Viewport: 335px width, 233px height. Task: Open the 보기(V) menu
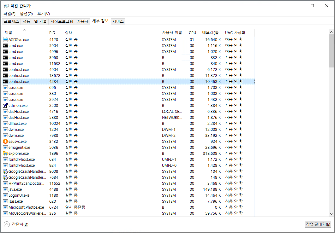click(44, 14)
